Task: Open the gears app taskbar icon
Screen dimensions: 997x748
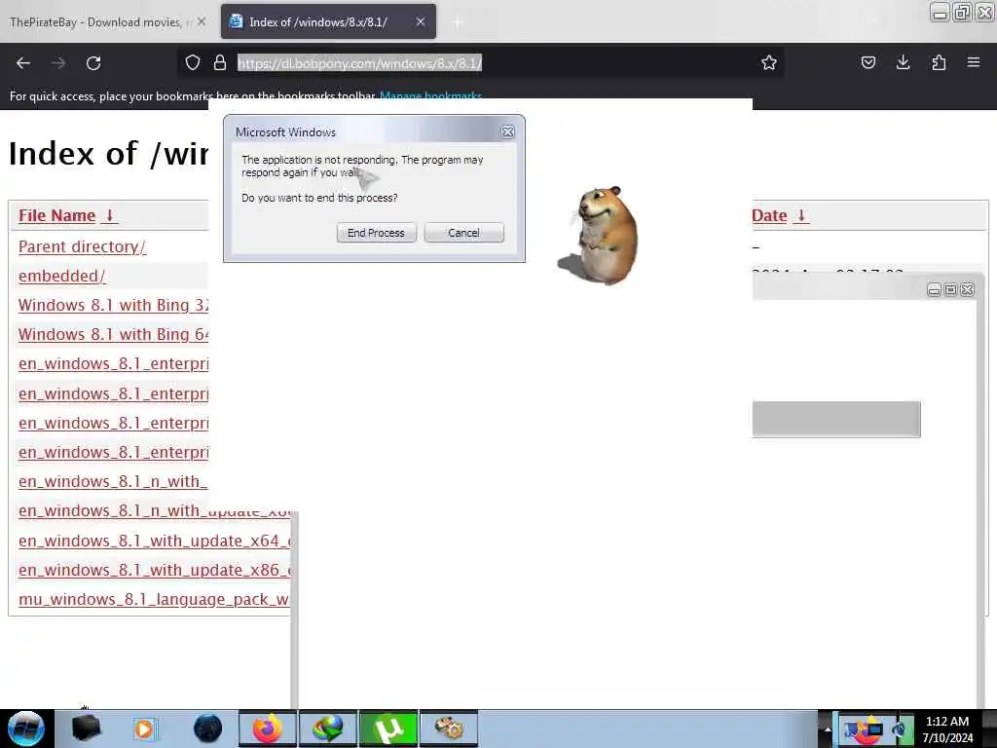Action: tap(449, 729)
